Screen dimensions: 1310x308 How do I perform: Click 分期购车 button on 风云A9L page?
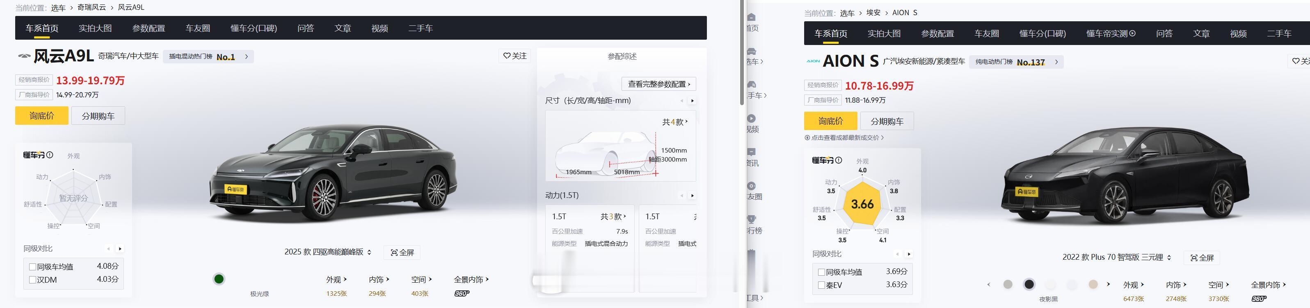tap(98, 116)
